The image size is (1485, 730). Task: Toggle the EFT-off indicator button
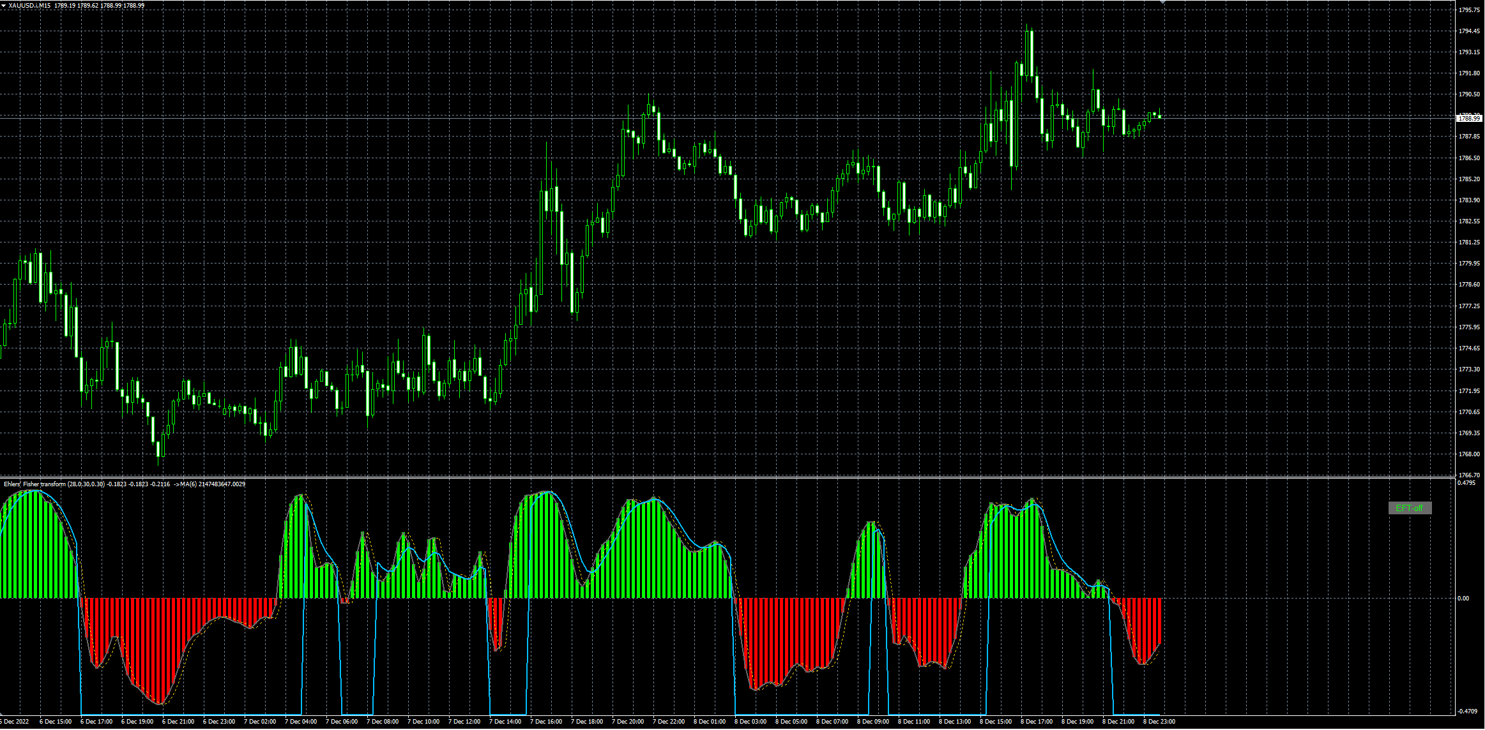pos(1410,508)
